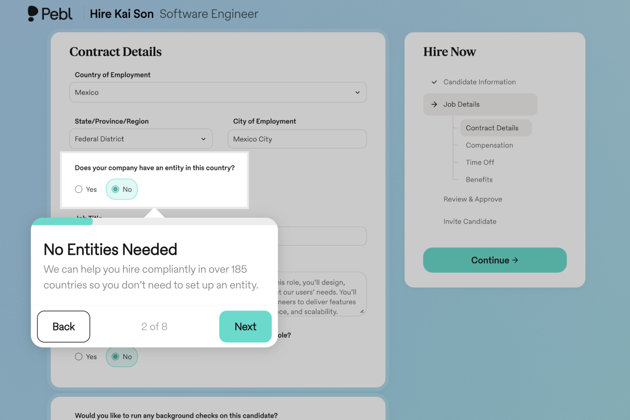Image resolution: width=630 pixels, height=420 pixels.
Task: Click Back in the tour popup
Action: (x=63, y=326)
